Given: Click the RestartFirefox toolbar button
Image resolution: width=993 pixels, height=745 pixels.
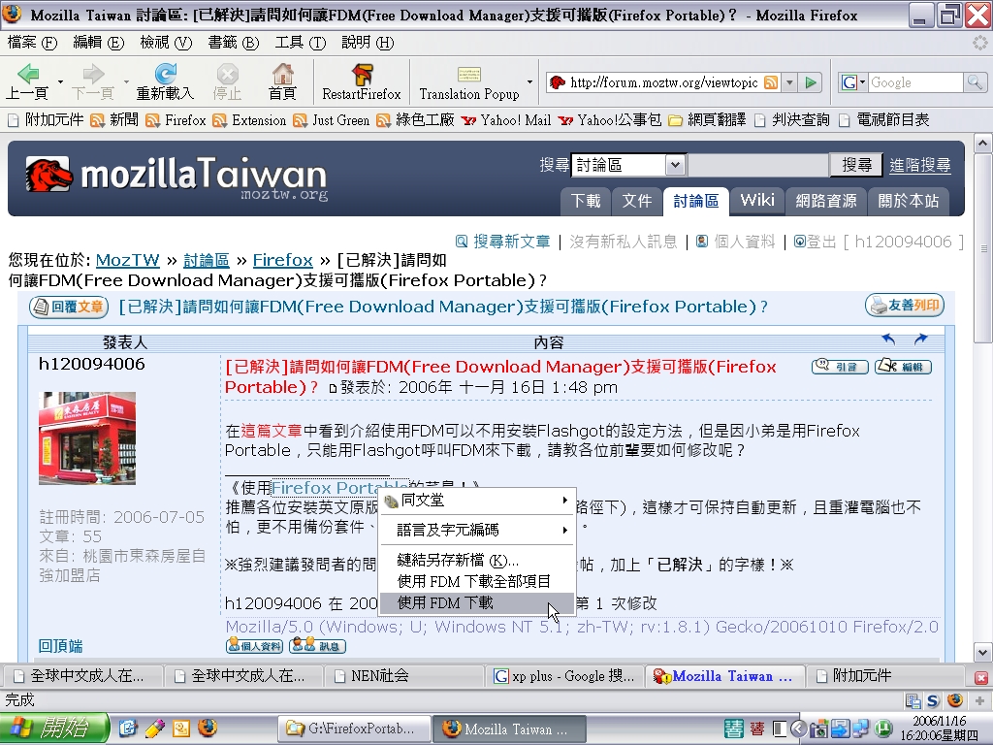Looking at the screenshot, I should tap(362, 81).
